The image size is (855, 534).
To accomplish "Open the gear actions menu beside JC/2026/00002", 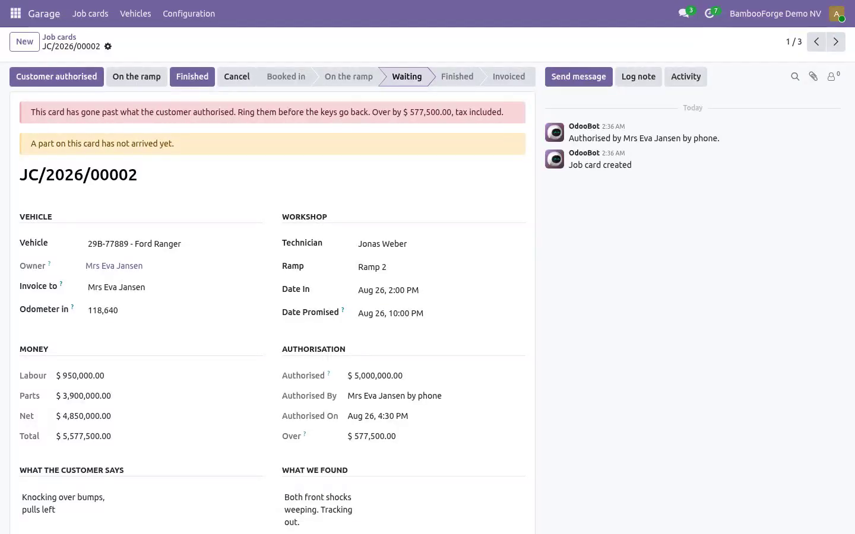I will [x=108, y=46].
